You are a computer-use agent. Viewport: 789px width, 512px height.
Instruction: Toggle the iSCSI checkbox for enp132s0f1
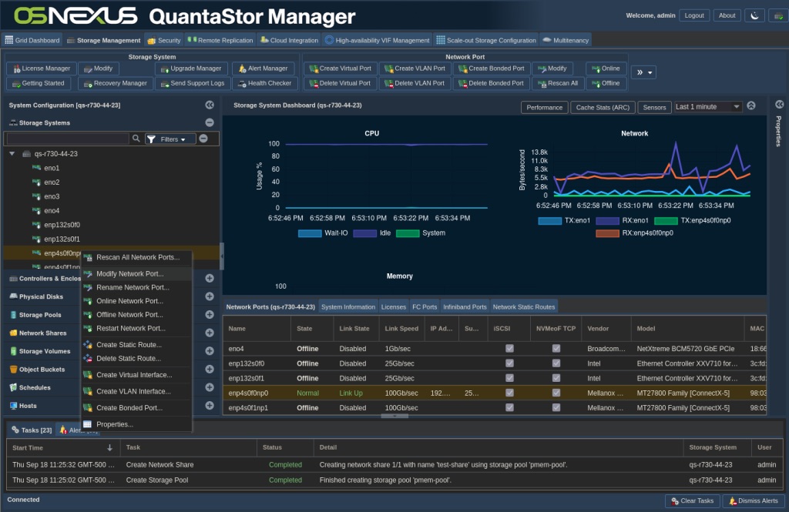pyautogui.click(x=511, y=378)
